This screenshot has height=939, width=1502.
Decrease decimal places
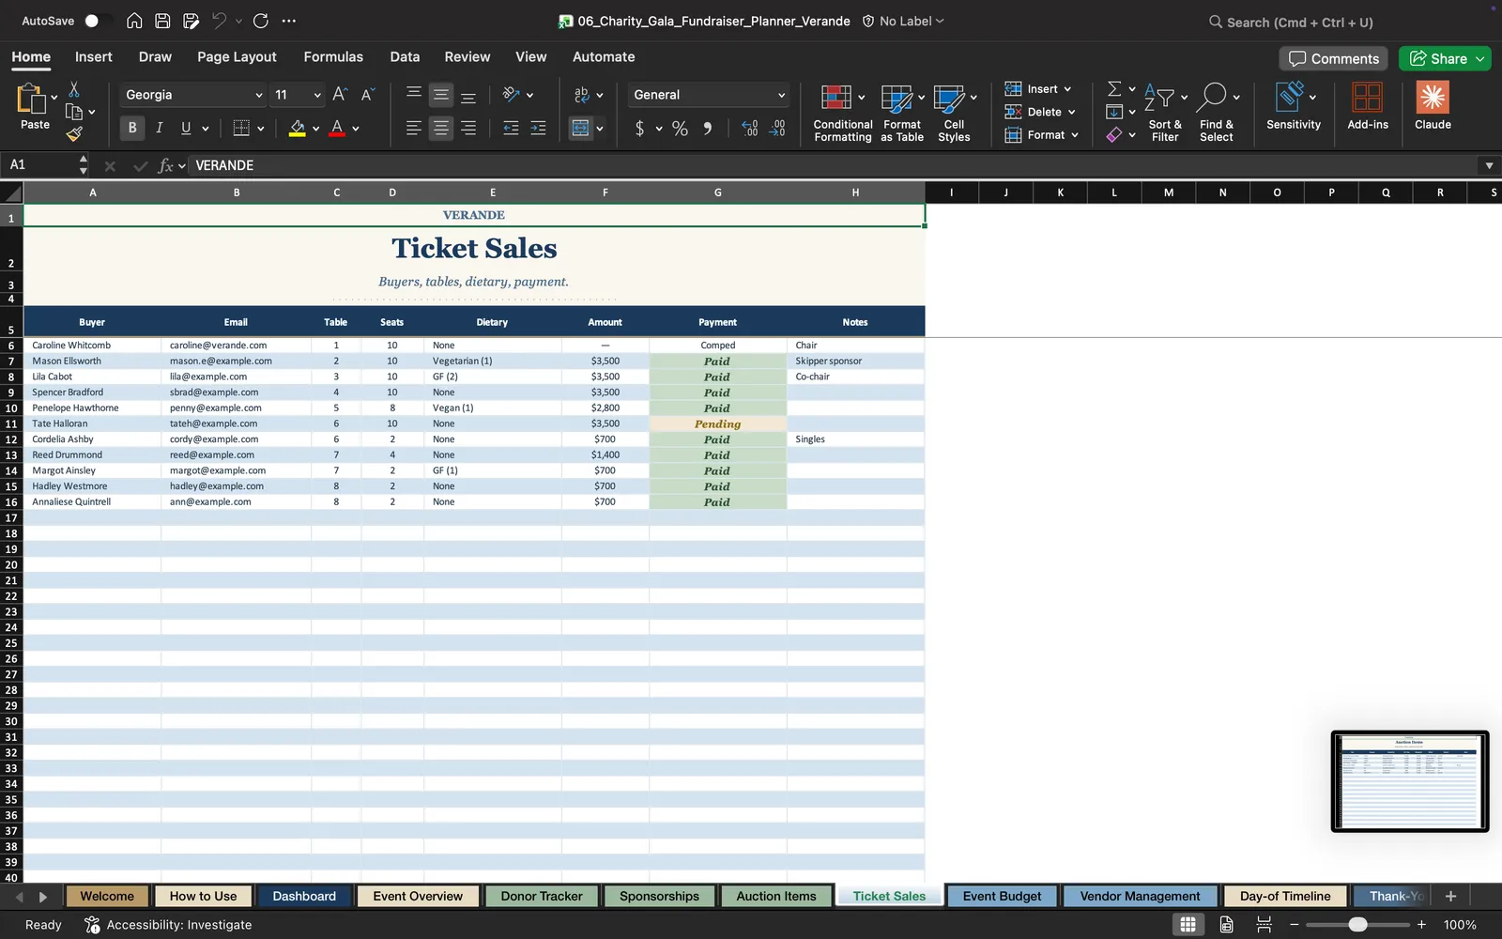[x=777, y=129]
